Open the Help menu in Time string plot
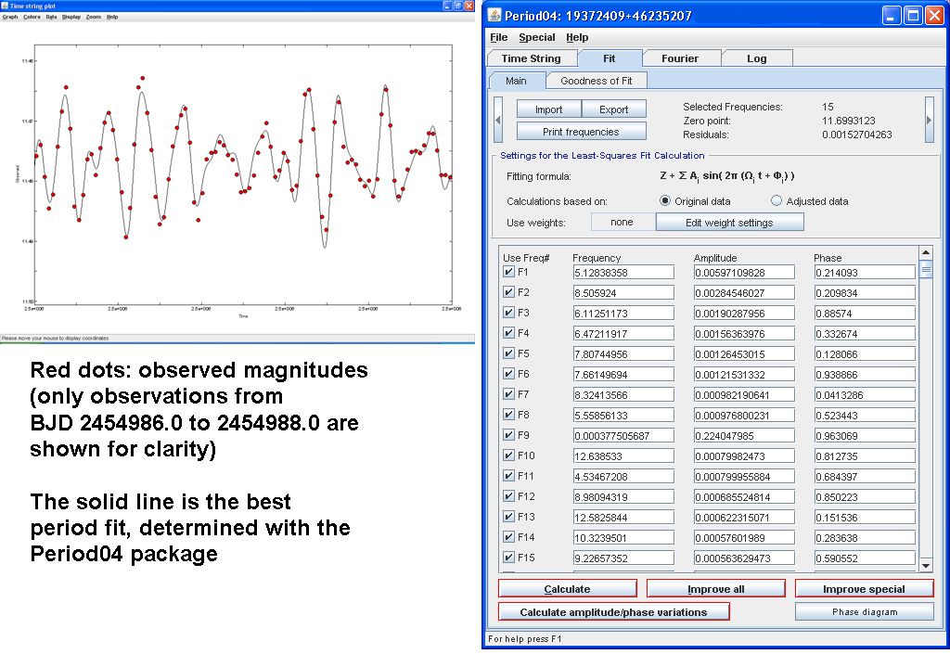Image resolution: width=950 pixels, height=667 pixels. (112, 17)
